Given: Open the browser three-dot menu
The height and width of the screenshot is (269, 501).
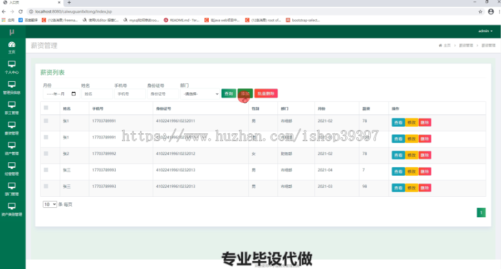Looking at the screenshot, I should coord(499,12).
